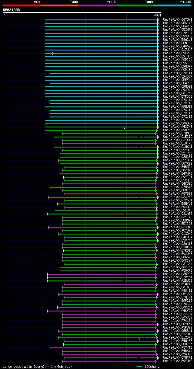Select the UniRef100_P72584 label
This screenshot has width=194, height=369.
click(x=178, y=200)
